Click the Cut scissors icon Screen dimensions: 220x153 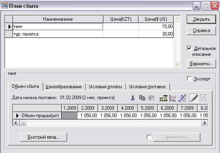[133, 98]
